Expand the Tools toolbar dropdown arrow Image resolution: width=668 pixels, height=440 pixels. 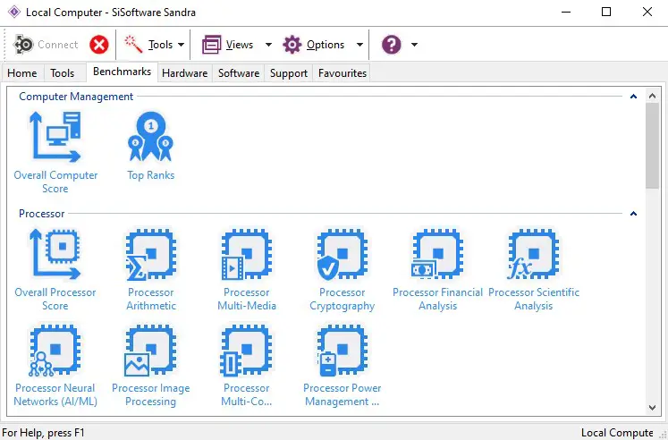tap(181, 45)
